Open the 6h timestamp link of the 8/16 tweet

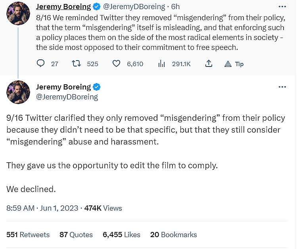click(x=176, y=7)
